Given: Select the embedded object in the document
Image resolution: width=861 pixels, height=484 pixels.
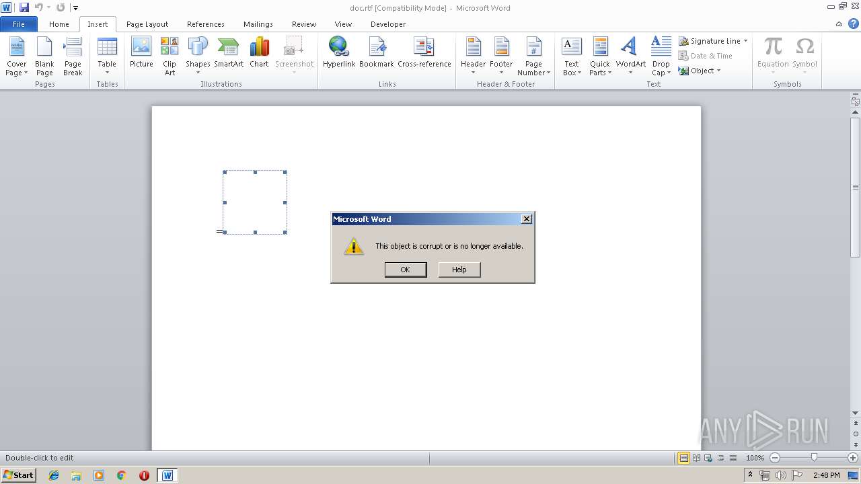Looking at the screenshot, I should coord(255,202).
